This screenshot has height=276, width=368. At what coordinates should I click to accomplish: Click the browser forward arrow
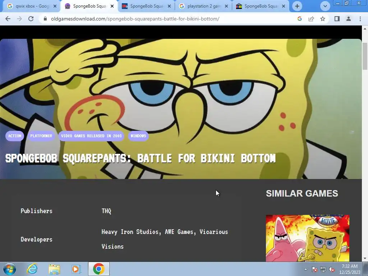click(x=19, y=19)
